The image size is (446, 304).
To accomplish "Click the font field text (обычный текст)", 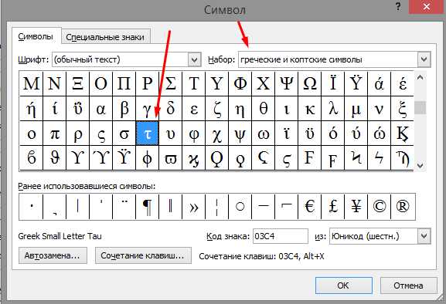I will (87, 59).
